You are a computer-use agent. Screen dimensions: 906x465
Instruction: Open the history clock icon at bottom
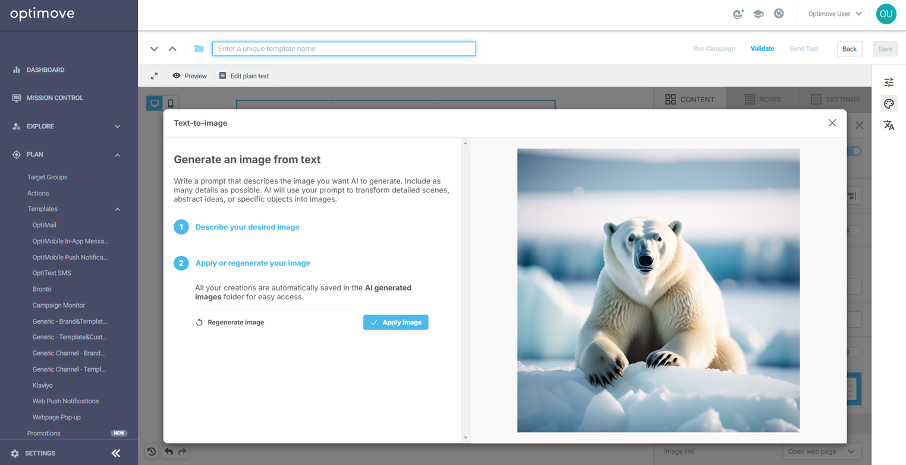(152, 452)
